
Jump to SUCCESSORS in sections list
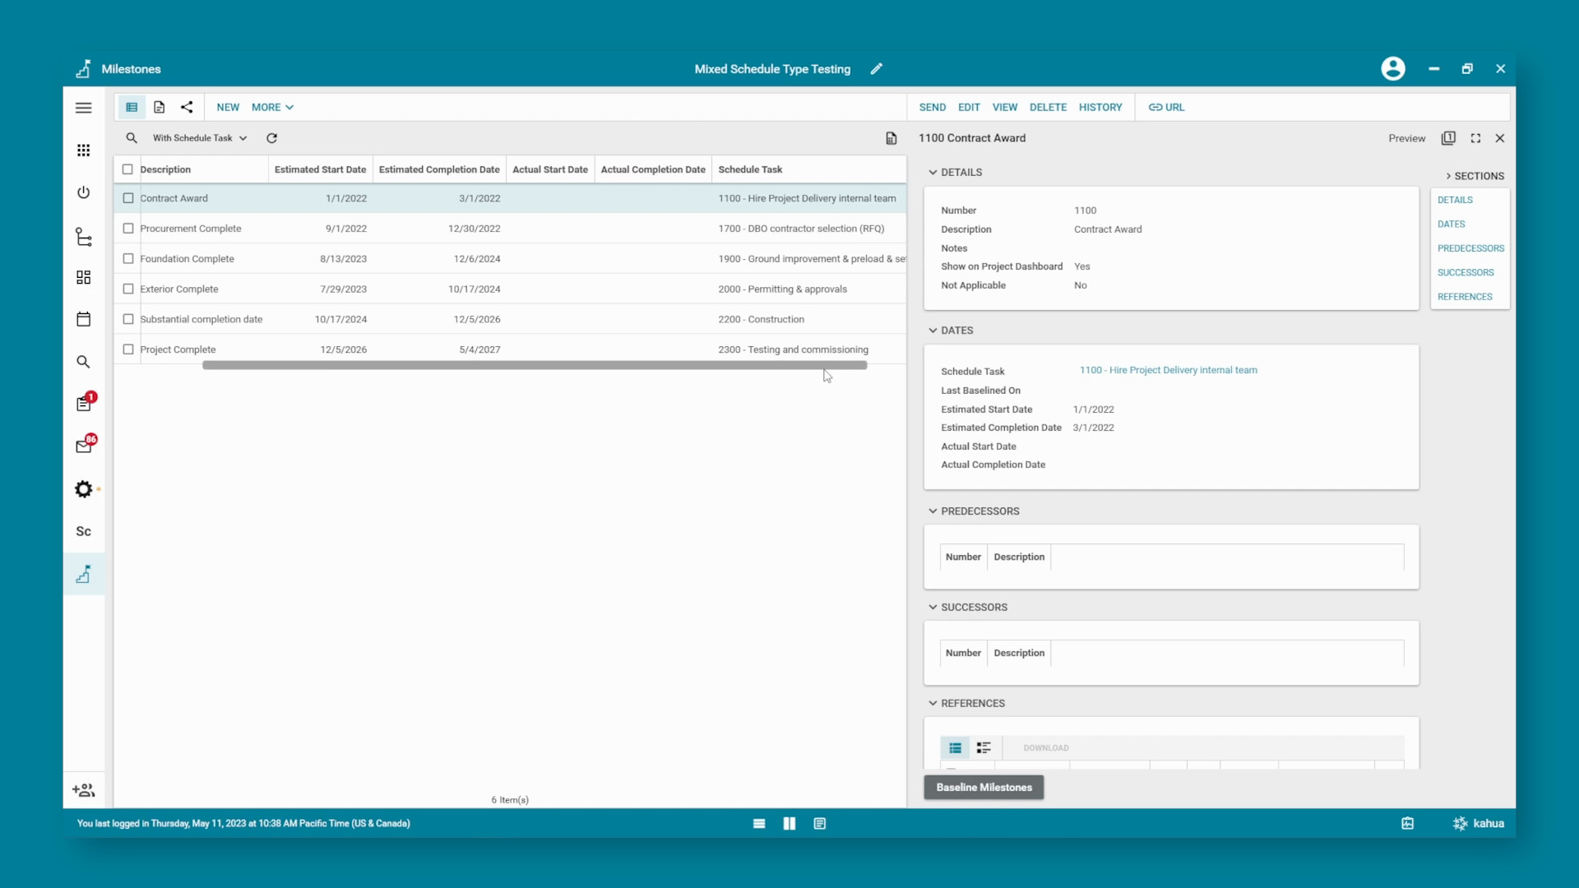pos(1465,272)
